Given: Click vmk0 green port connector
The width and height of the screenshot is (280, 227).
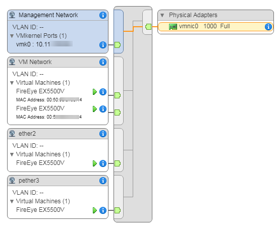Looking at the screenshot, I should tap(118, 45).
